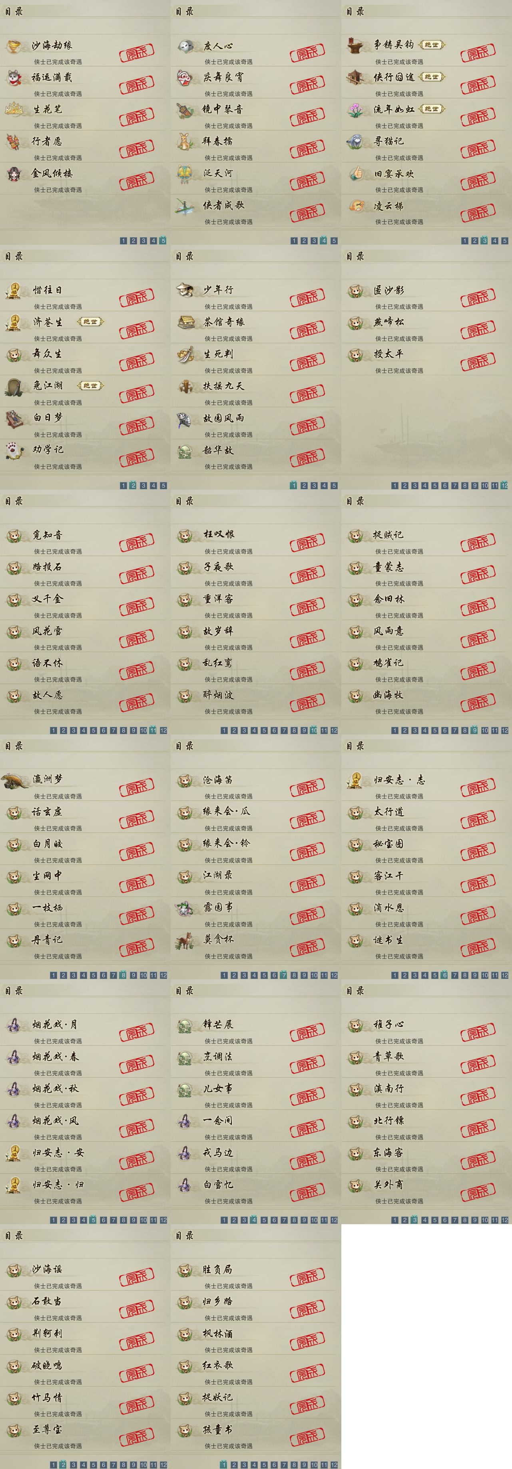Switch to page 5 in 沙海劫缘 panel
512x1469 pixels.
point(163,241)
